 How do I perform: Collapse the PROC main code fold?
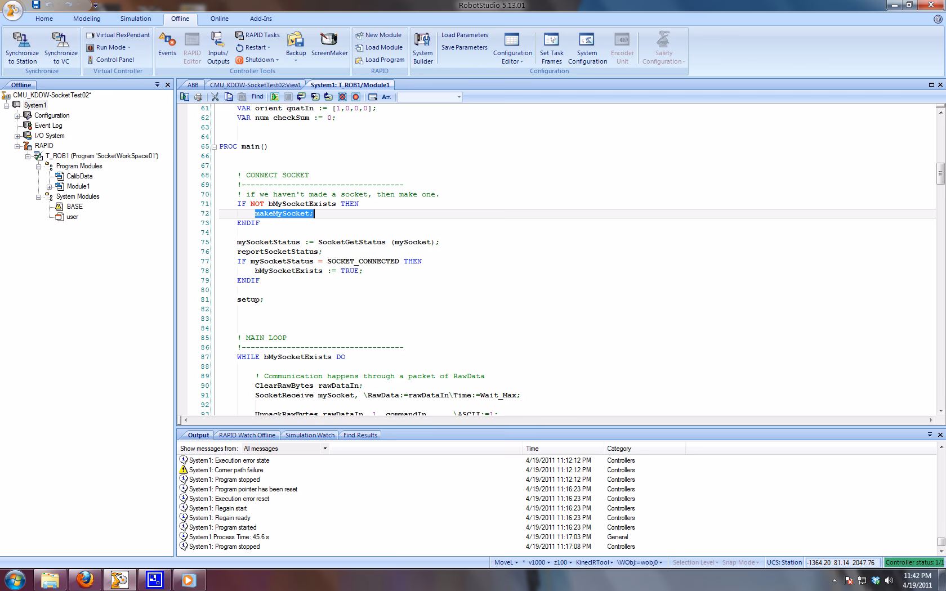point(215,146)
